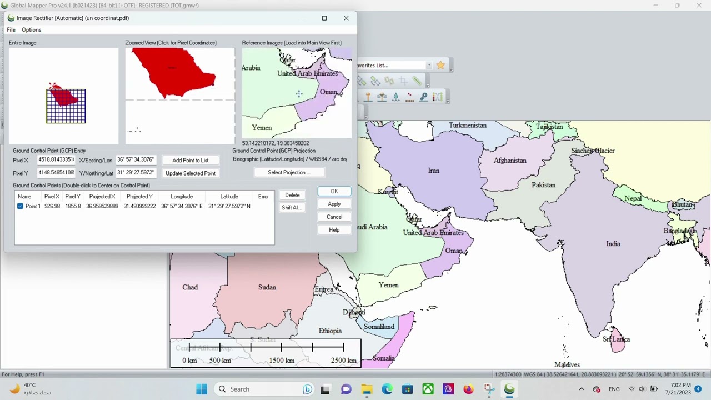Open Task View from taskbar
Screen dimensions: 711x400
[x=325, y=389]
